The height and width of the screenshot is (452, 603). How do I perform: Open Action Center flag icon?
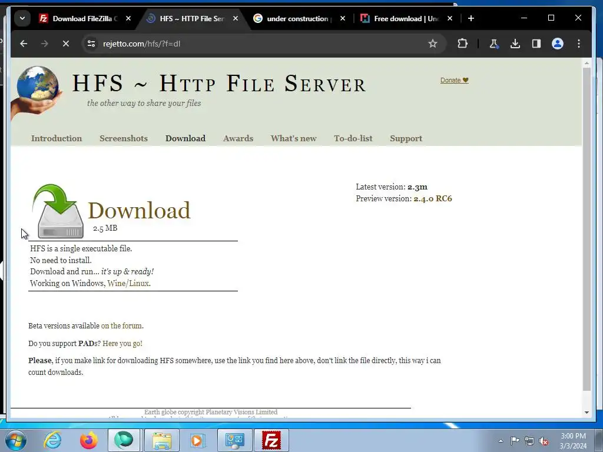(x=515, y=441)
